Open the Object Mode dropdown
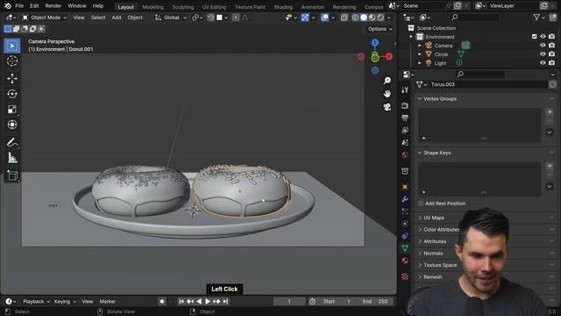This screenshot has width=561, height=316. tap(45, 18)
